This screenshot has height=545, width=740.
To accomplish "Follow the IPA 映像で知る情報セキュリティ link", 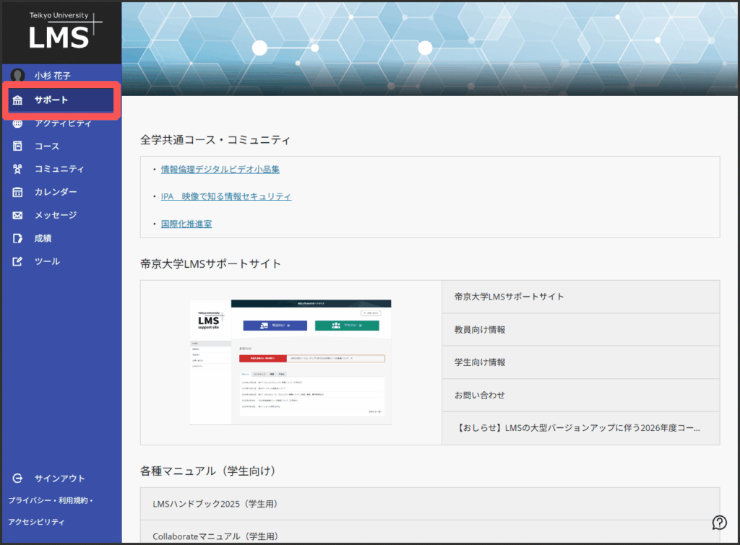I will pyautogui.click(x=225, y=196).
